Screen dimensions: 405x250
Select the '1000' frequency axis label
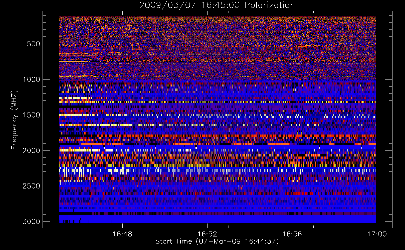31,79
